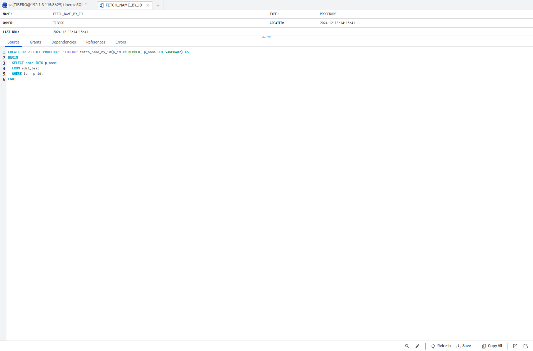Add a new tab with the plus icon
The height and width of the screenshot is (351, 533).
pos(158,5)
